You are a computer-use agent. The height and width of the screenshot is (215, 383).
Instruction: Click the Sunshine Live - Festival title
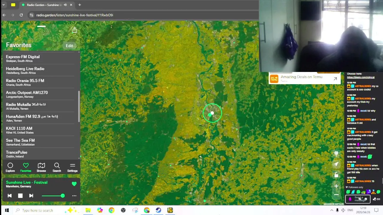pos(27,182)
